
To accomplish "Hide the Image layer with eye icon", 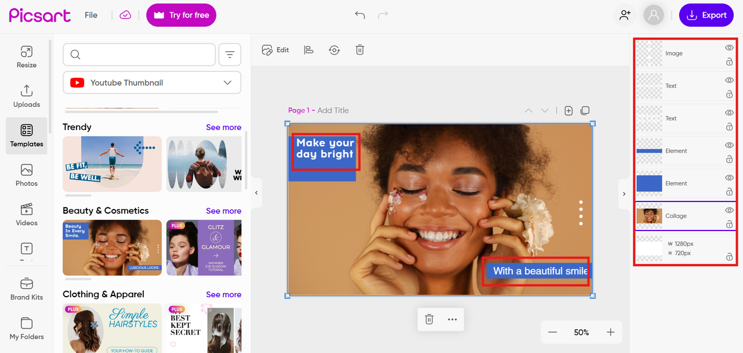I will [729, 48].
